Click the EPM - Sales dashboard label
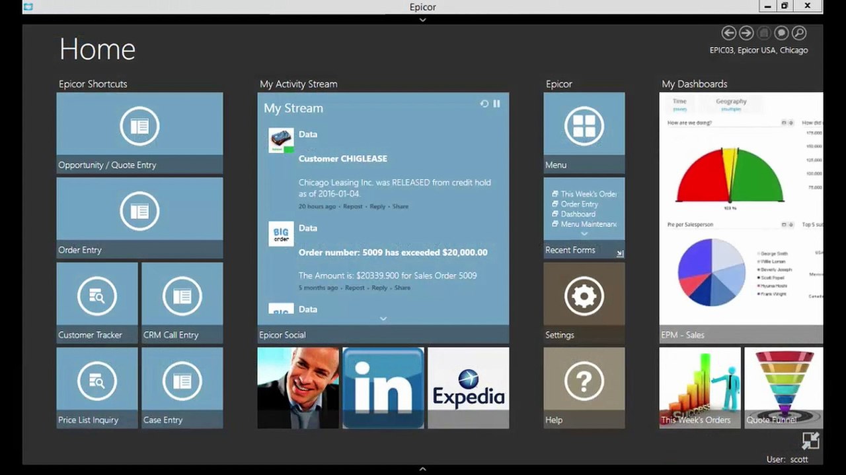 tap(683, 335)
